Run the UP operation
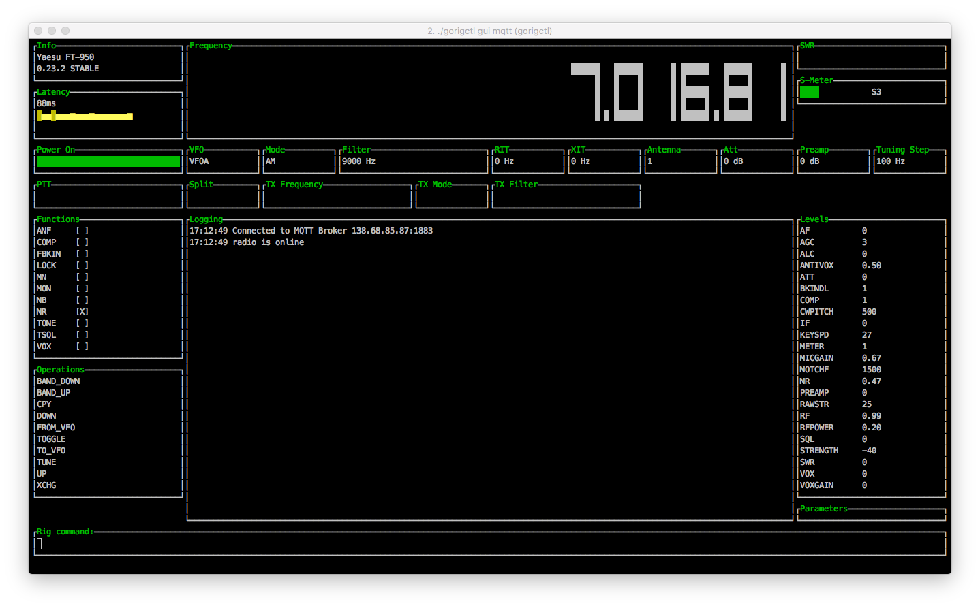Screen dimensions: 980x608 [x=42, y=474]
